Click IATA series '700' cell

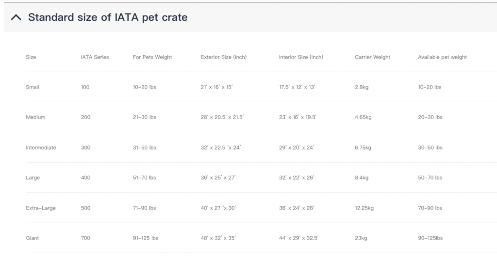[x=85, y=238]
